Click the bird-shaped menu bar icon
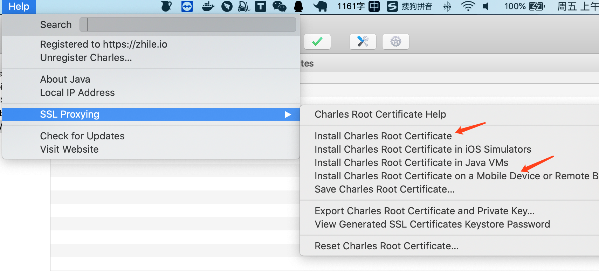The image size is (599, 271). click(227, 6)
